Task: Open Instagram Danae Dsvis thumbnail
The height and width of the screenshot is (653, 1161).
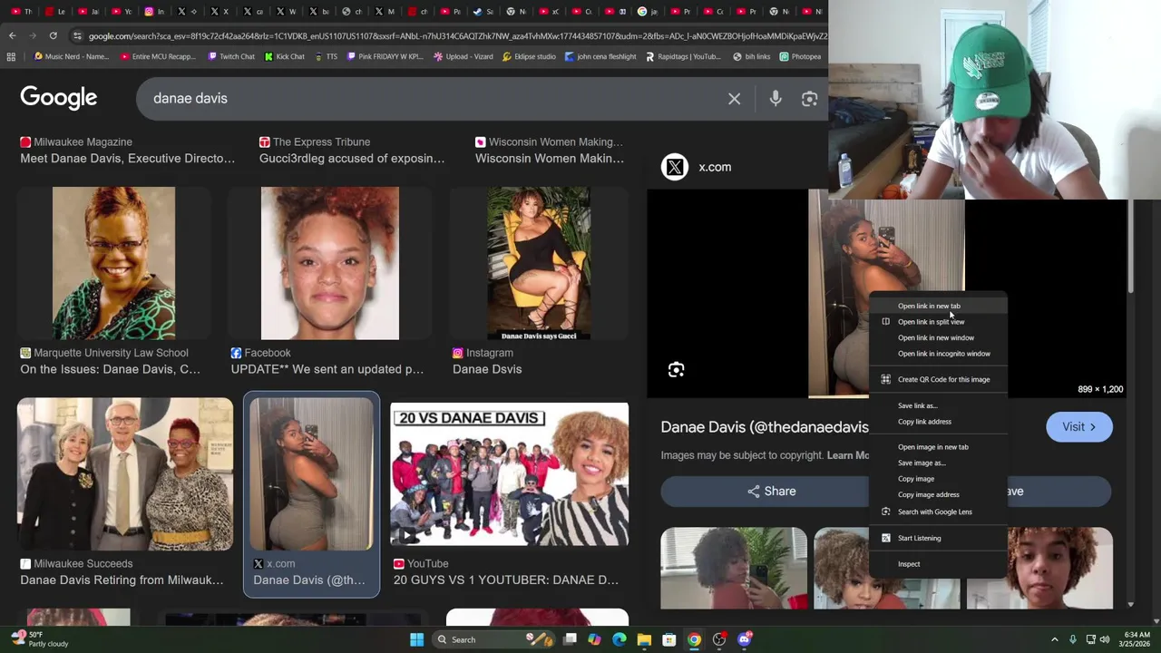Action: 539,263
